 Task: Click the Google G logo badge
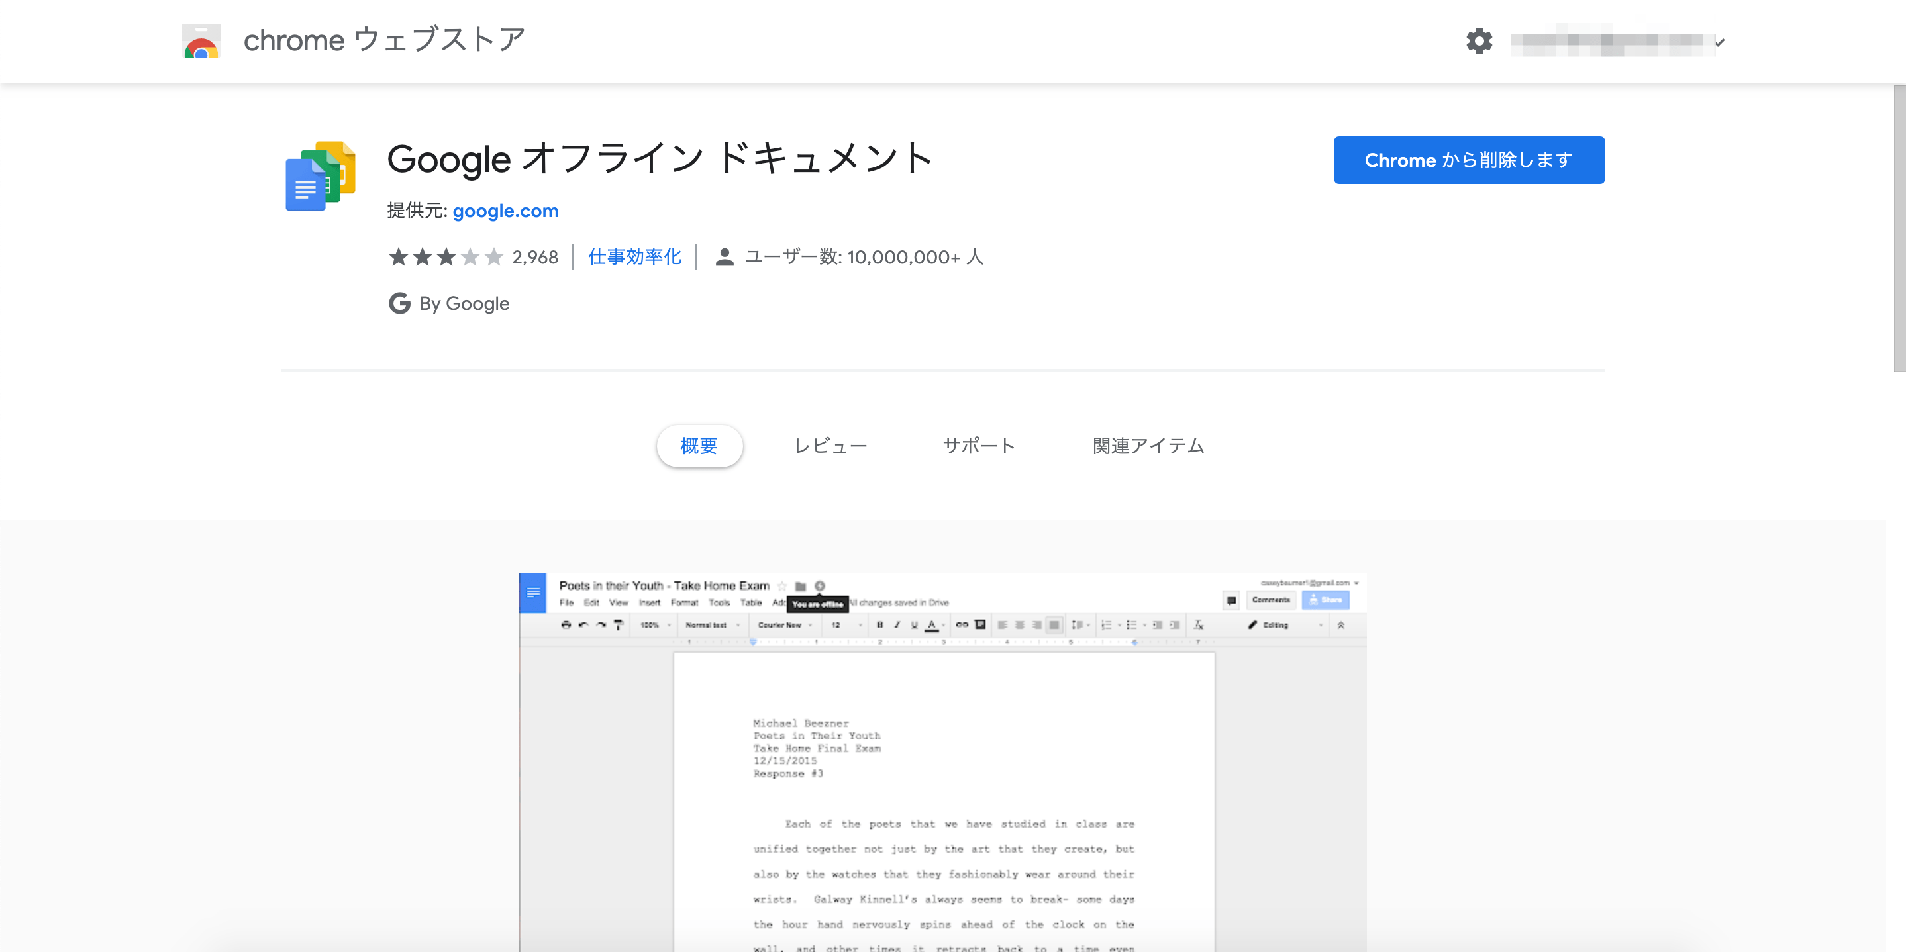point(399,303)
